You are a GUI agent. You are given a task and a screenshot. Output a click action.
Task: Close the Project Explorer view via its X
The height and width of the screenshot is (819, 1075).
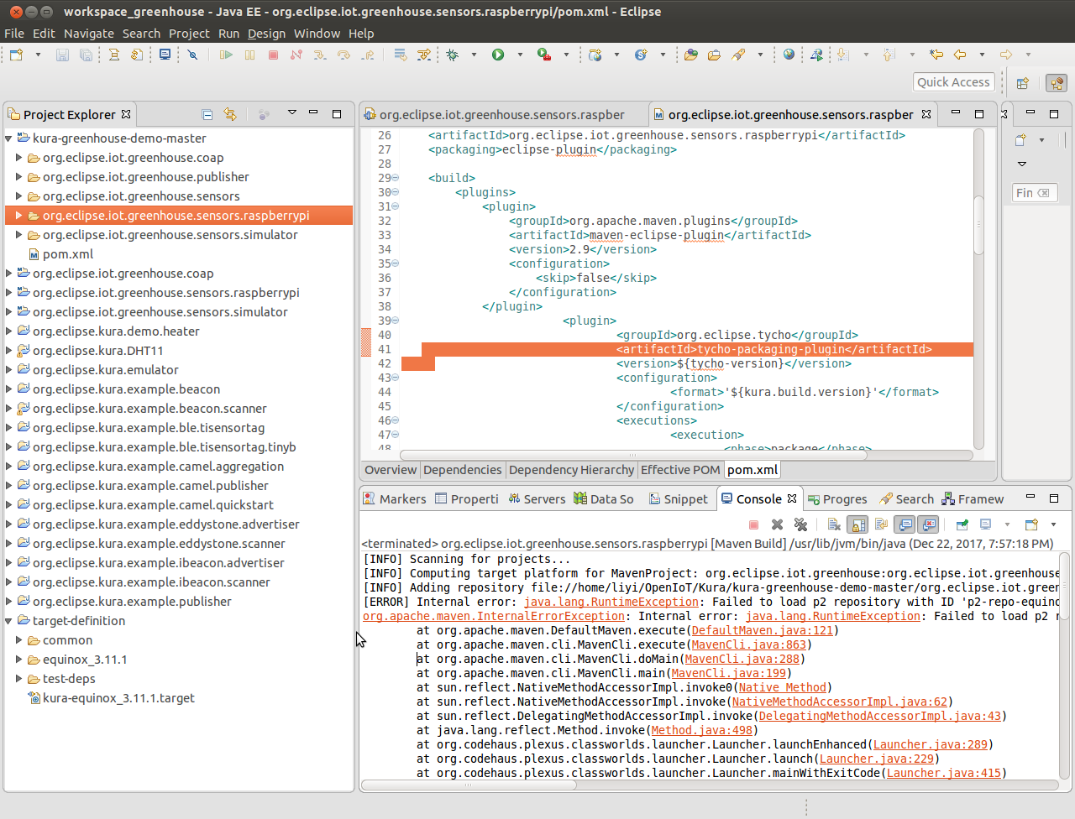coord(126,114)
